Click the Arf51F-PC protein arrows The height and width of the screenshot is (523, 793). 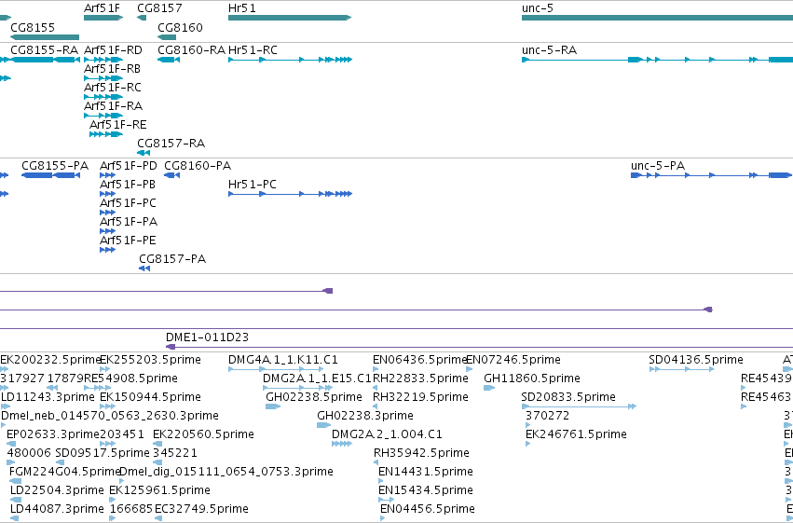(x=108, y=213)
